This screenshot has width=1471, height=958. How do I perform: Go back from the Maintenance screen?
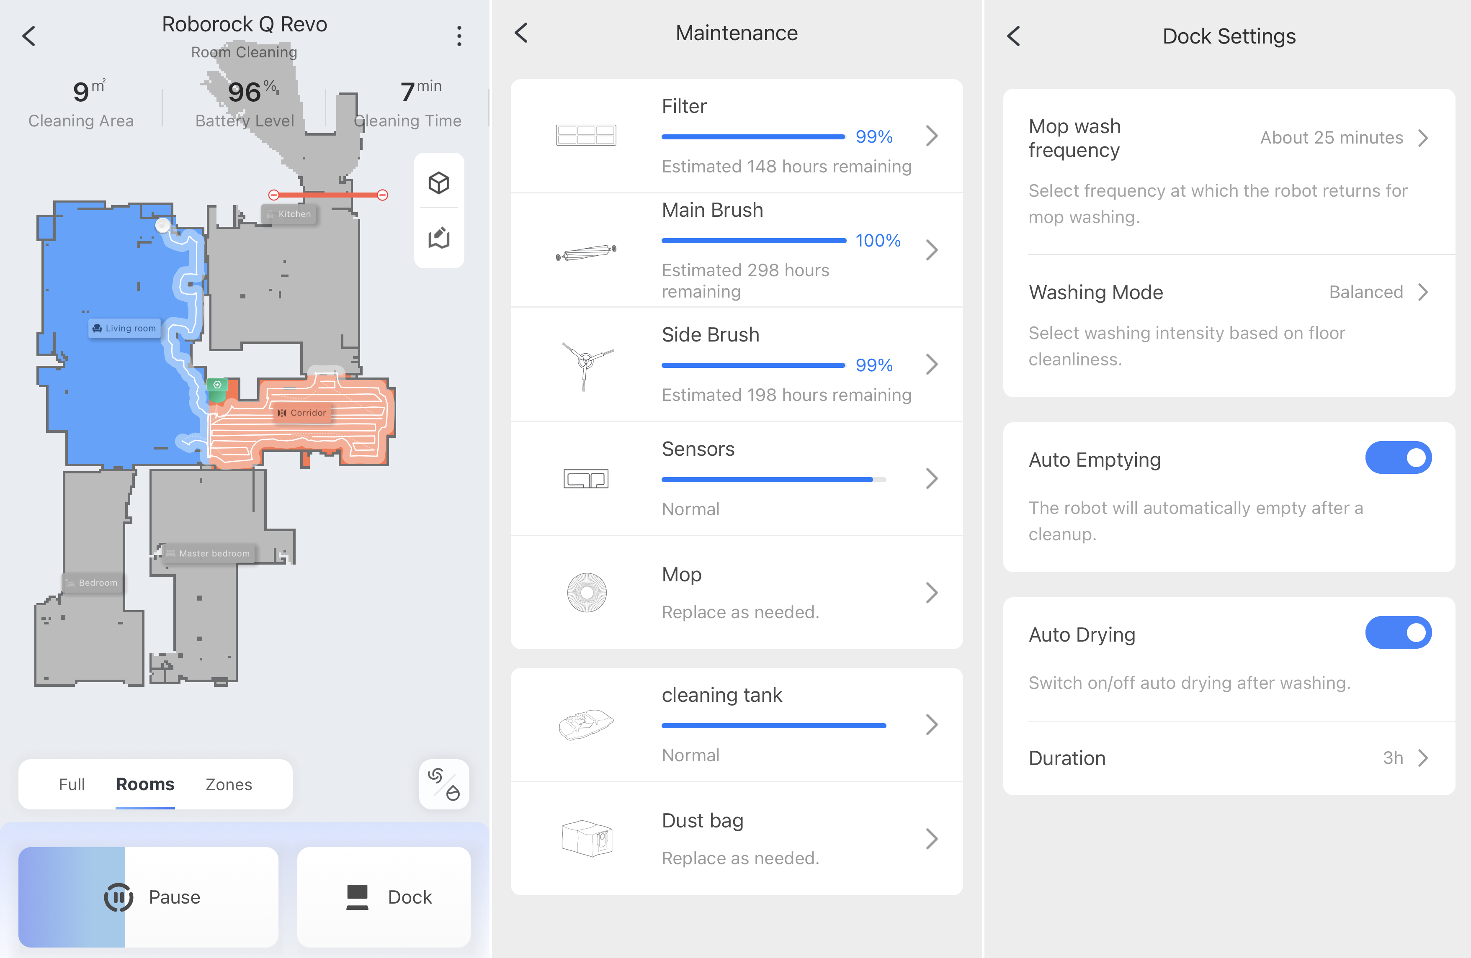[x=521, y=33]
